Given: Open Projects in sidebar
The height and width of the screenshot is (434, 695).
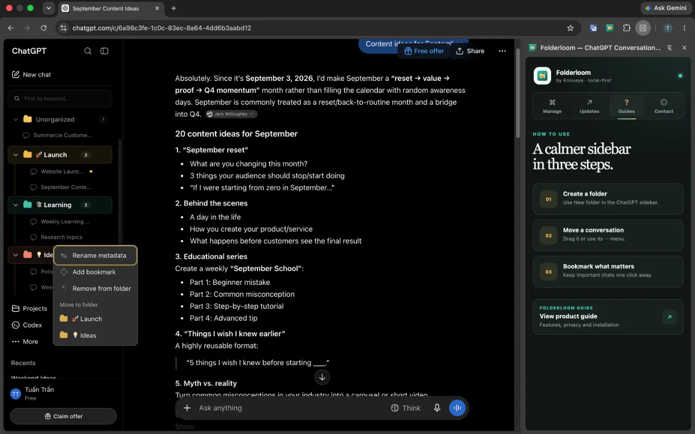Looking at the screenshot, I should tap(30, 309).
